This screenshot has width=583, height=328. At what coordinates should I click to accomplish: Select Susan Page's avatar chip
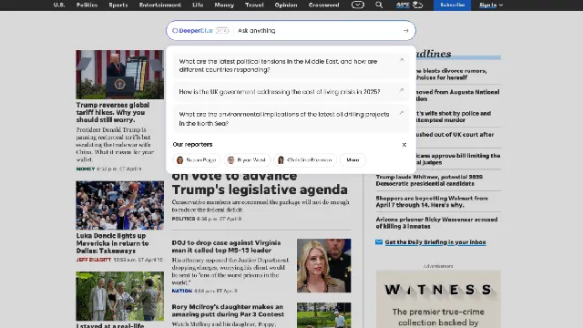coord(197,160)
